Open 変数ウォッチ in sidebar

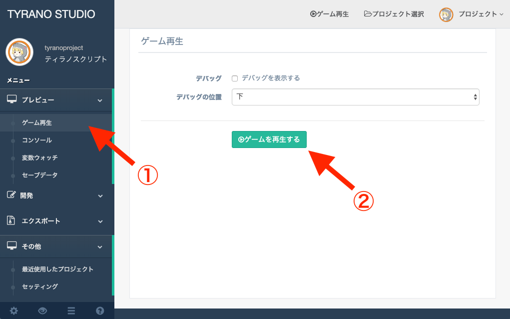[39, 157]
